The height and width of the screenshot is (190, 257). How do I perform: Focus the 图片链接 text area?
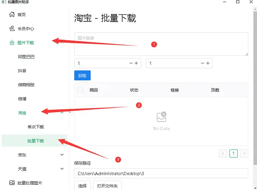coord(161,44)
